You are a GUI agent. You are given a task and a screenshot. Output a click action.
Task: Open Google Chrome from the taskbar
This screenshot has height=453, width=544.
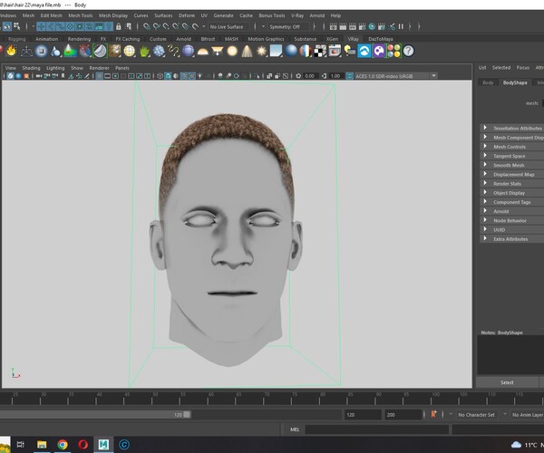point(63,444)
